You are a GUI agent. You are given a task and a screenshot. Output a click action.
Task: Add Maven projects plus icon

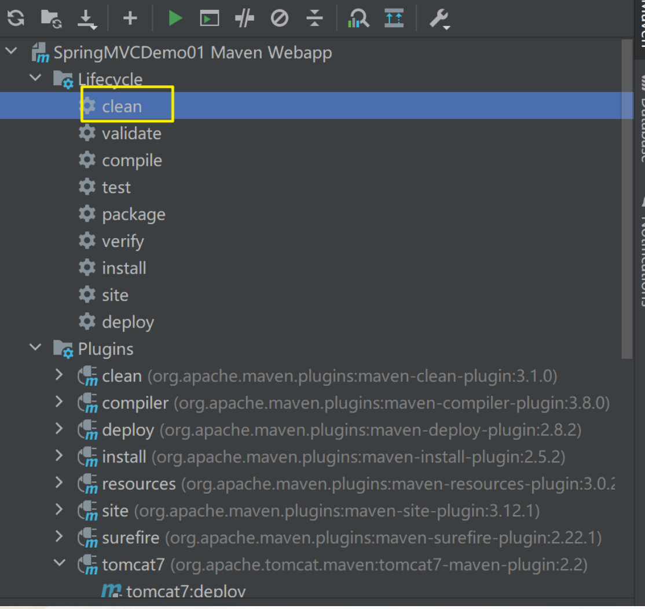click(130, 18)
